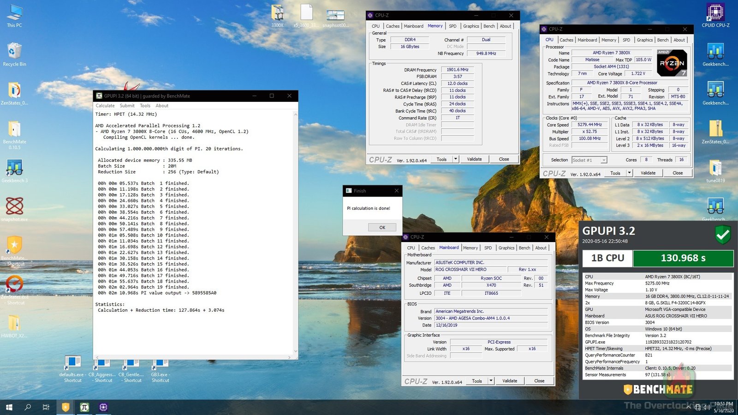Screen dimensions: 738x415
Task: Click the GPUPI pi icon on the taskbar
Action: [84, 407]
